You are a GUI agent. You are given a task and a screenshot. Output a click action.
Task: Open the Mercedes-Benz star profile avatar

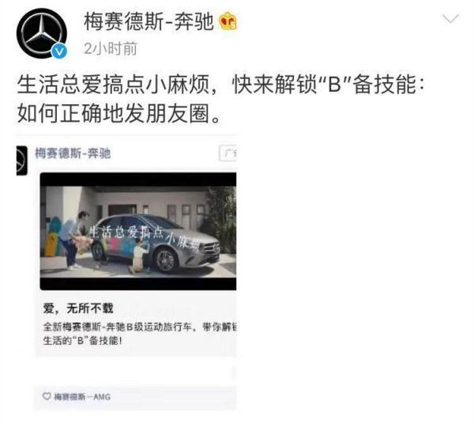pyautogui.click(x=41, y=33)
